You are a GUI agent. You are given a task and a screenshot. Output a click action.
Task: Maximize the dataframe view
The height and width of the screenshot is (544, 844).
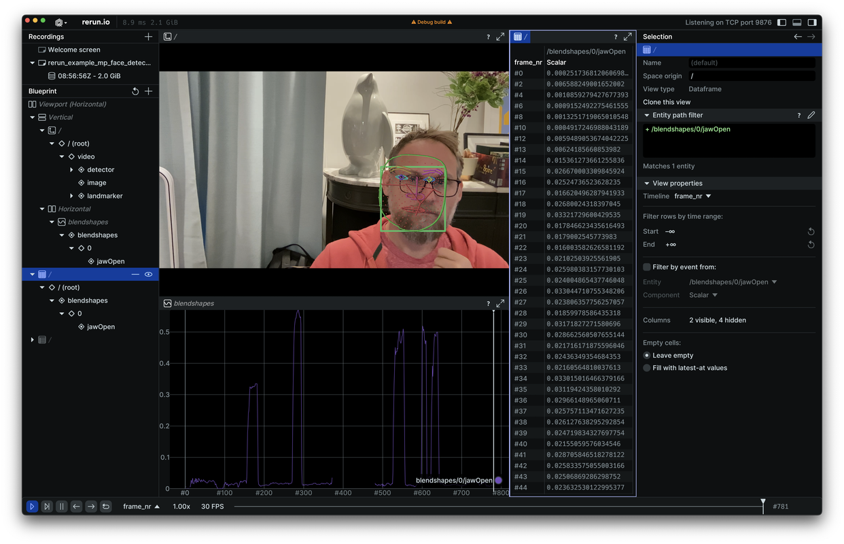pyautogui.click(x=628, y=37)
